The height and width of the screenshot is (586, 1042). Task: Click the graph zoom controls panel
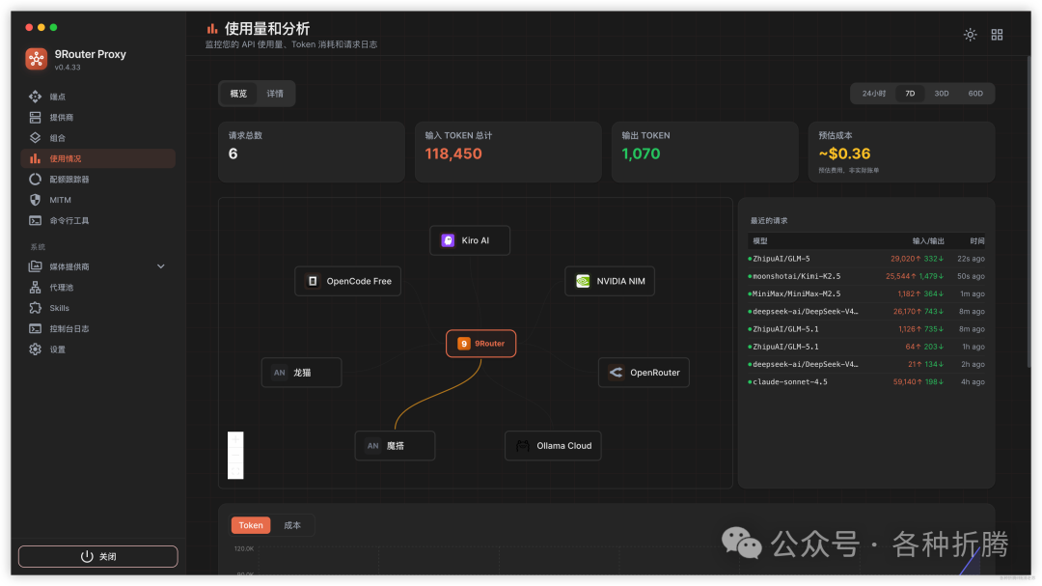[x=235, y=455]
